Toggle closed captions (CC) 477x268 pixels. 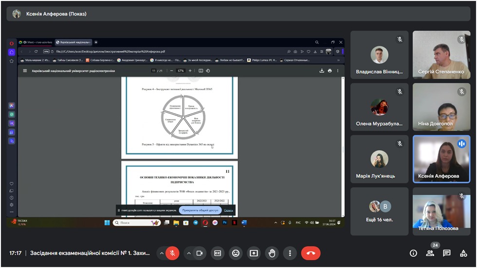pos(218,253)
